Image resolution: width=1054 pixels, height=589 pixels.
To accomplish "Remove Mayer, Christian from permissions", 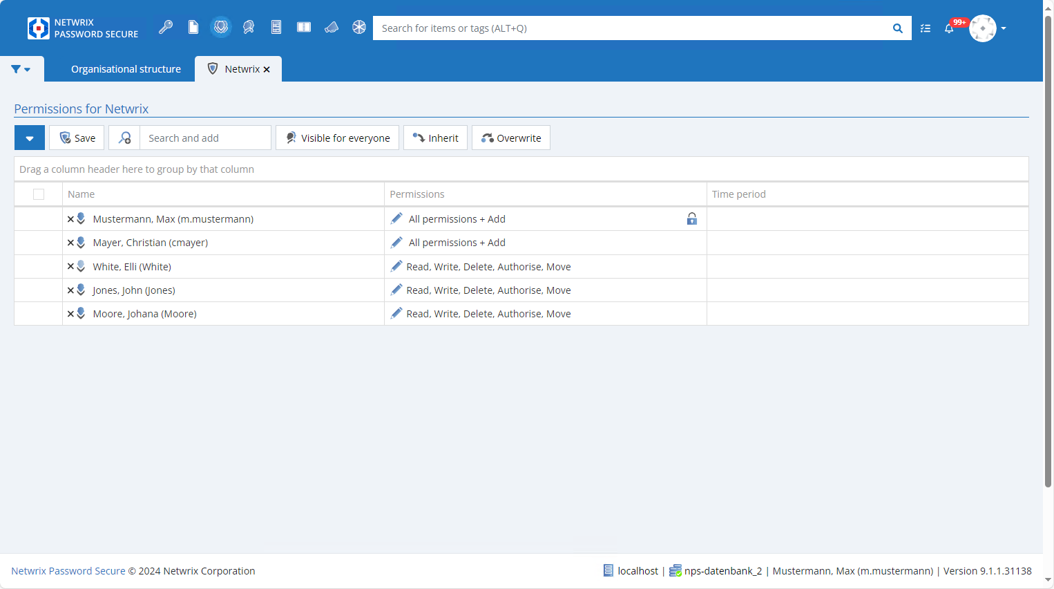I will pyautogui.click(x=70, y=243).
